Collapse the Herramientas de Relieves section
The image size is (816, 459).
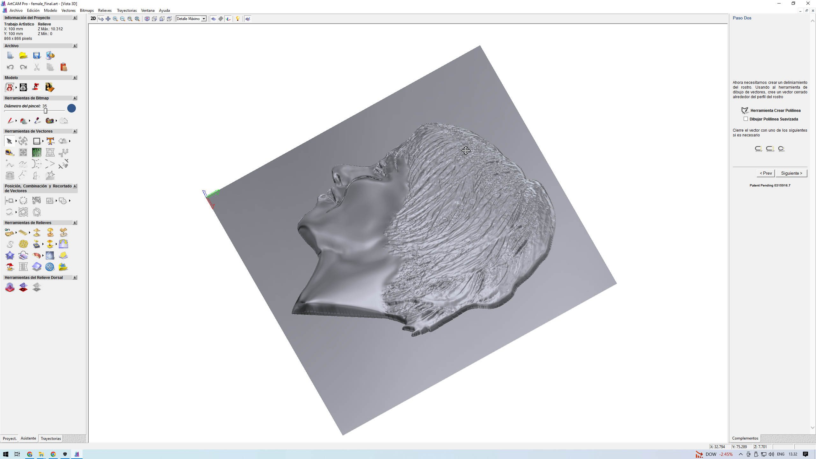[x=75, y=222]
